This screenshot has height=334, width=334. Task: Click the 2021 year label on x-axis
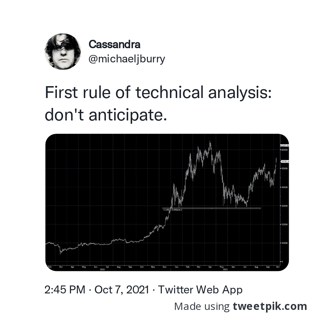pos(225,270)
